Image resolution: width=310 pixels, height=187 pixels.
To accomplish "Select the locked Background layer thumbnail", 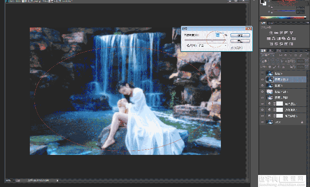I will [x=270, y=122].
